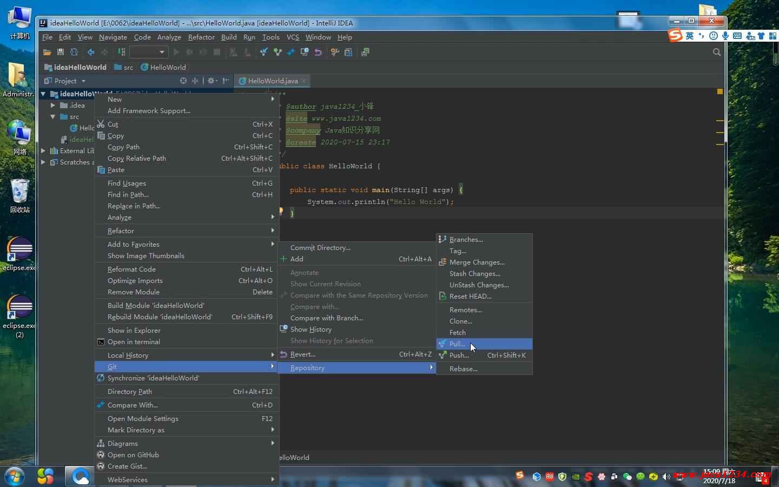The image size is (779, 487).
Task: Click the VCS Update Project icon
Action: point(263,52)
